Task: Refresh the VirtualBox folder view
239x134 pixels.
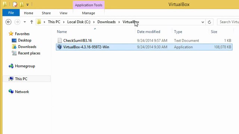Action: 209,22
